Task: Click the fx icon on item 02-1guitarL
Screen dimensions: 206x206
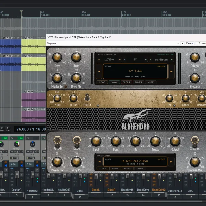Action: pyautogui.click(x=32, y=38)
